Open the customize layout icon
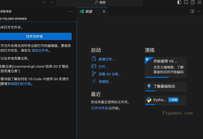 coord(199,2)
